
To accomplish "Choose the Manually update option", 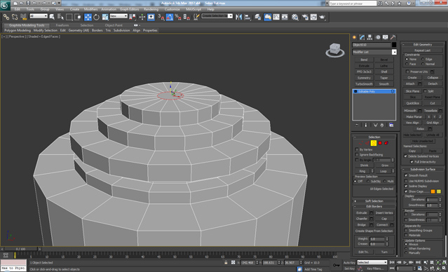I will [x=406, y=252].
